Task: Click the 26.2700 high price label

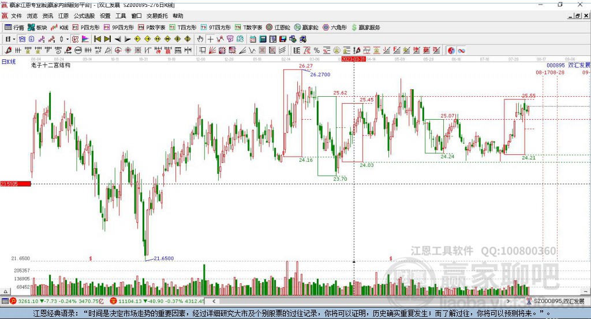Action: point(320,74)
